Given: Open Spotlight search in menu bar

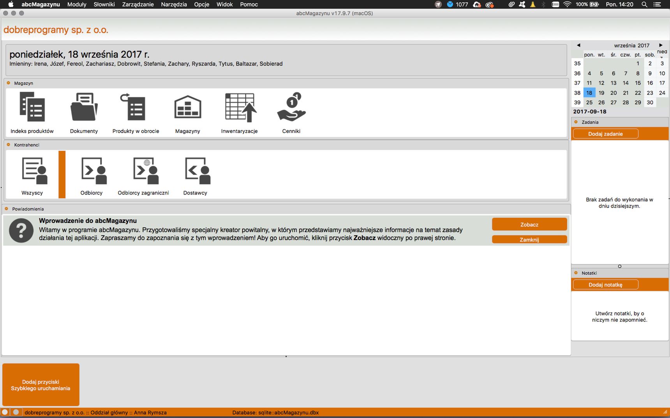Looking at the screenshot, I should pyautogui.click(x=644, y=4).
